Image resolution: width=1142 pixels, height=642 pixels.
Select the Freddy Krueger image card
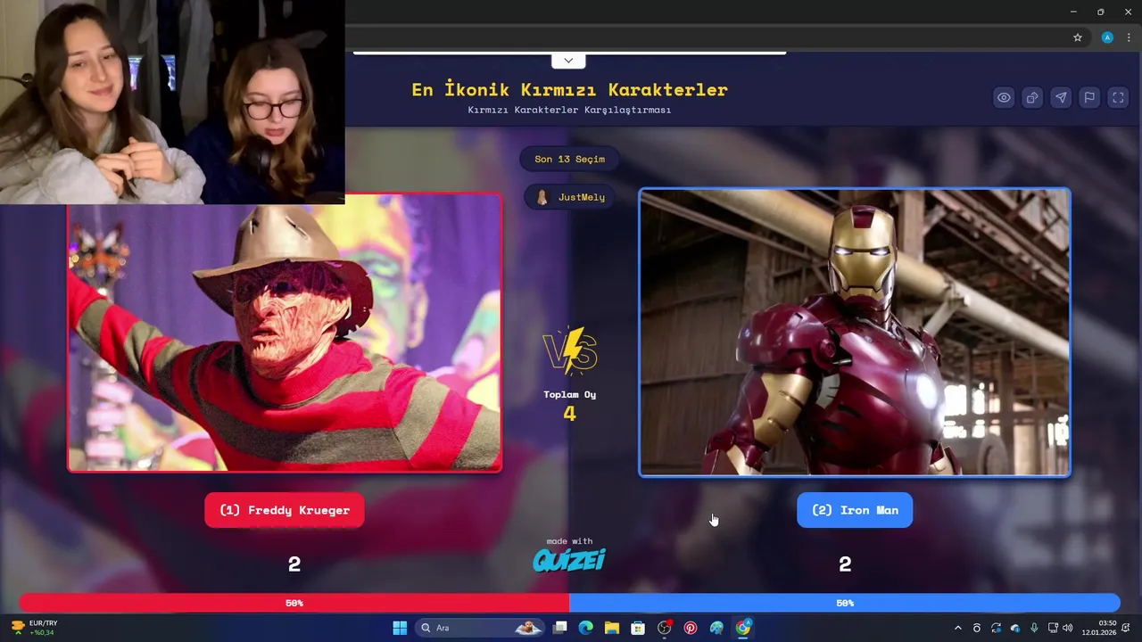click(285, 332)
